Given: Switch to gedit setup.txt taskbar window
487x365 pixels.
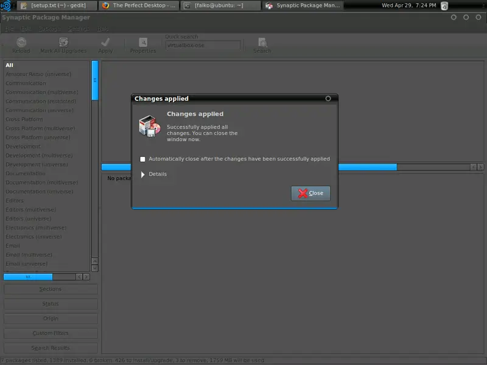Looking at the screenshot, I should [x=57, y=5].
